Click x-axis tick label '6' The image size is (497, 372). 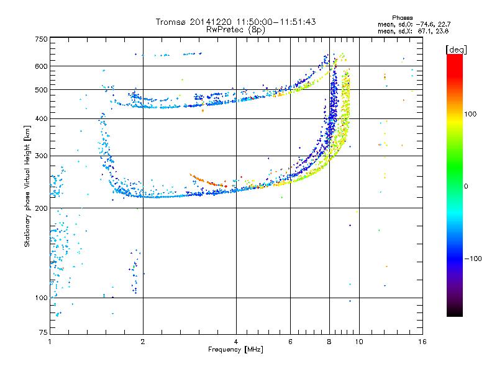(x=290, y=342)
